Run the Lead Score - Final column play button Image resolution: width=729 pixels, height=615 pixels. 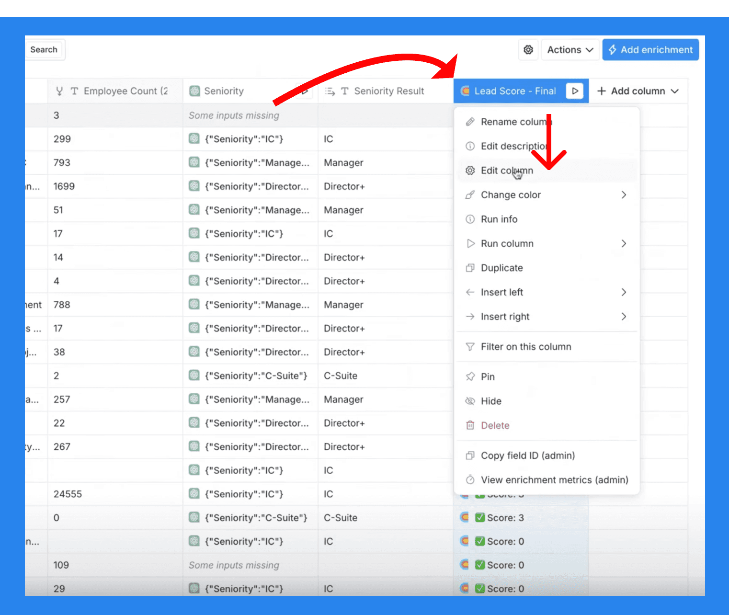pyautogui.click(x=575, y=91)
